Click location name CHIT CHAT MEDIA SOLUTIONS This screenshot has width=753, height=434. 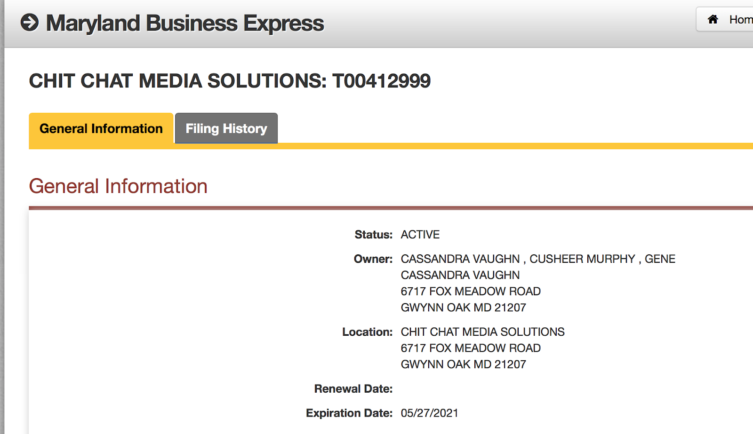point(482,332)
